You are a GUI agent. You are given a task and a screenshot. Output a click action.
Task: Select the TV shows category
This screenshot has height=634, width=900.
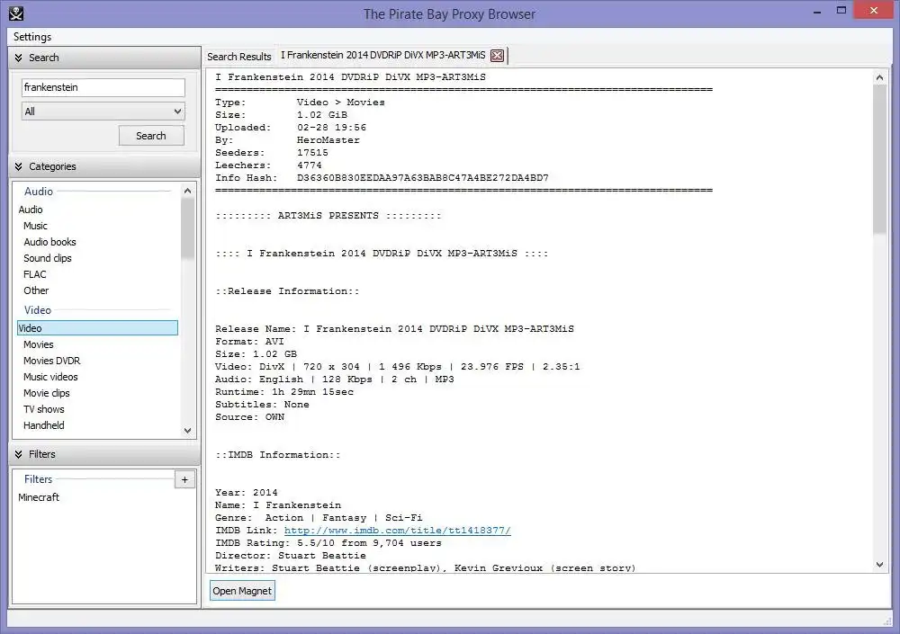(x=43, y=409)
